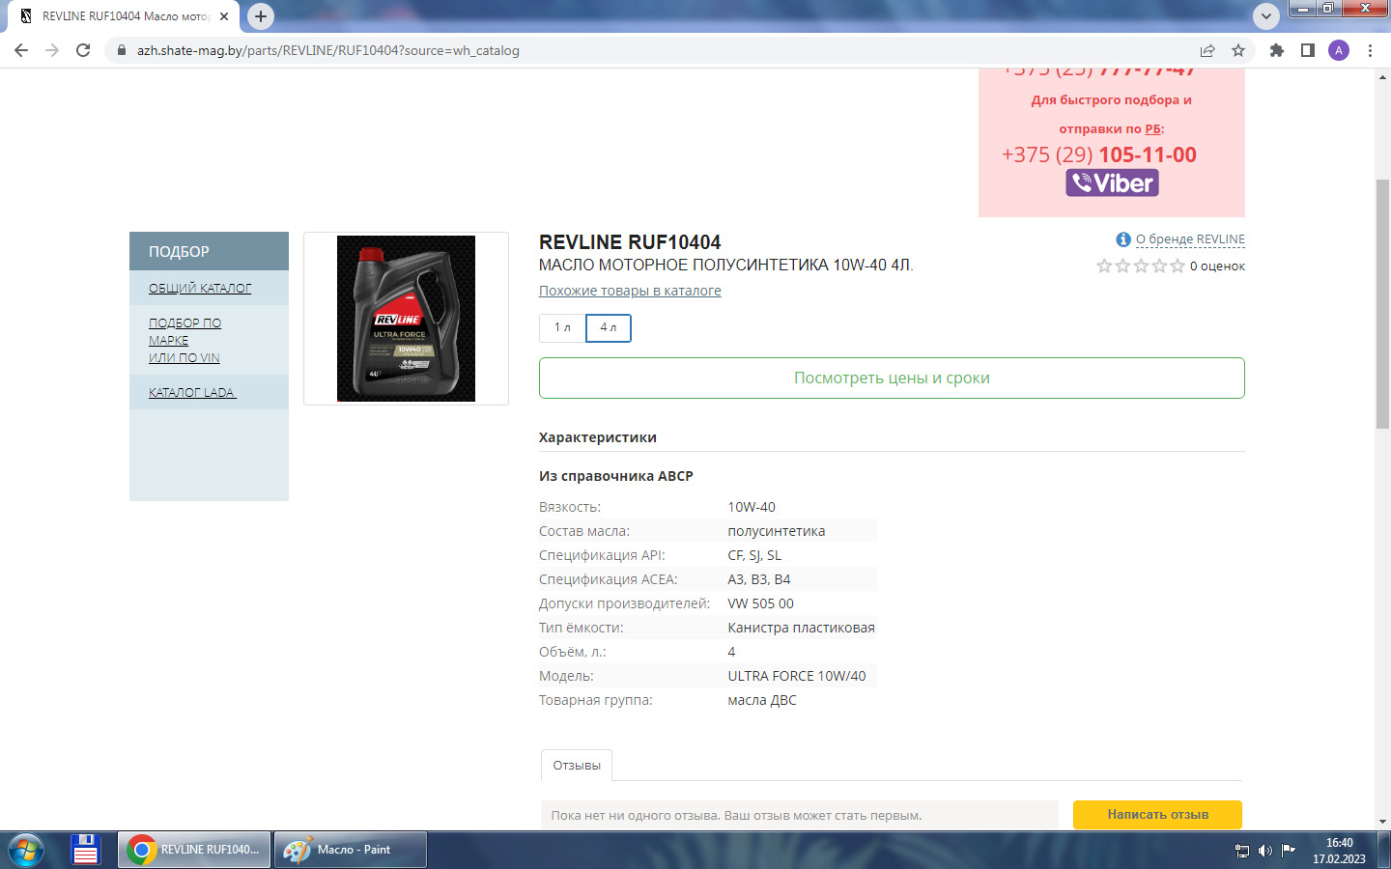Select the 4 л volume option
The width and height of the screenshot is (1391, 869).
coord(609,327)
